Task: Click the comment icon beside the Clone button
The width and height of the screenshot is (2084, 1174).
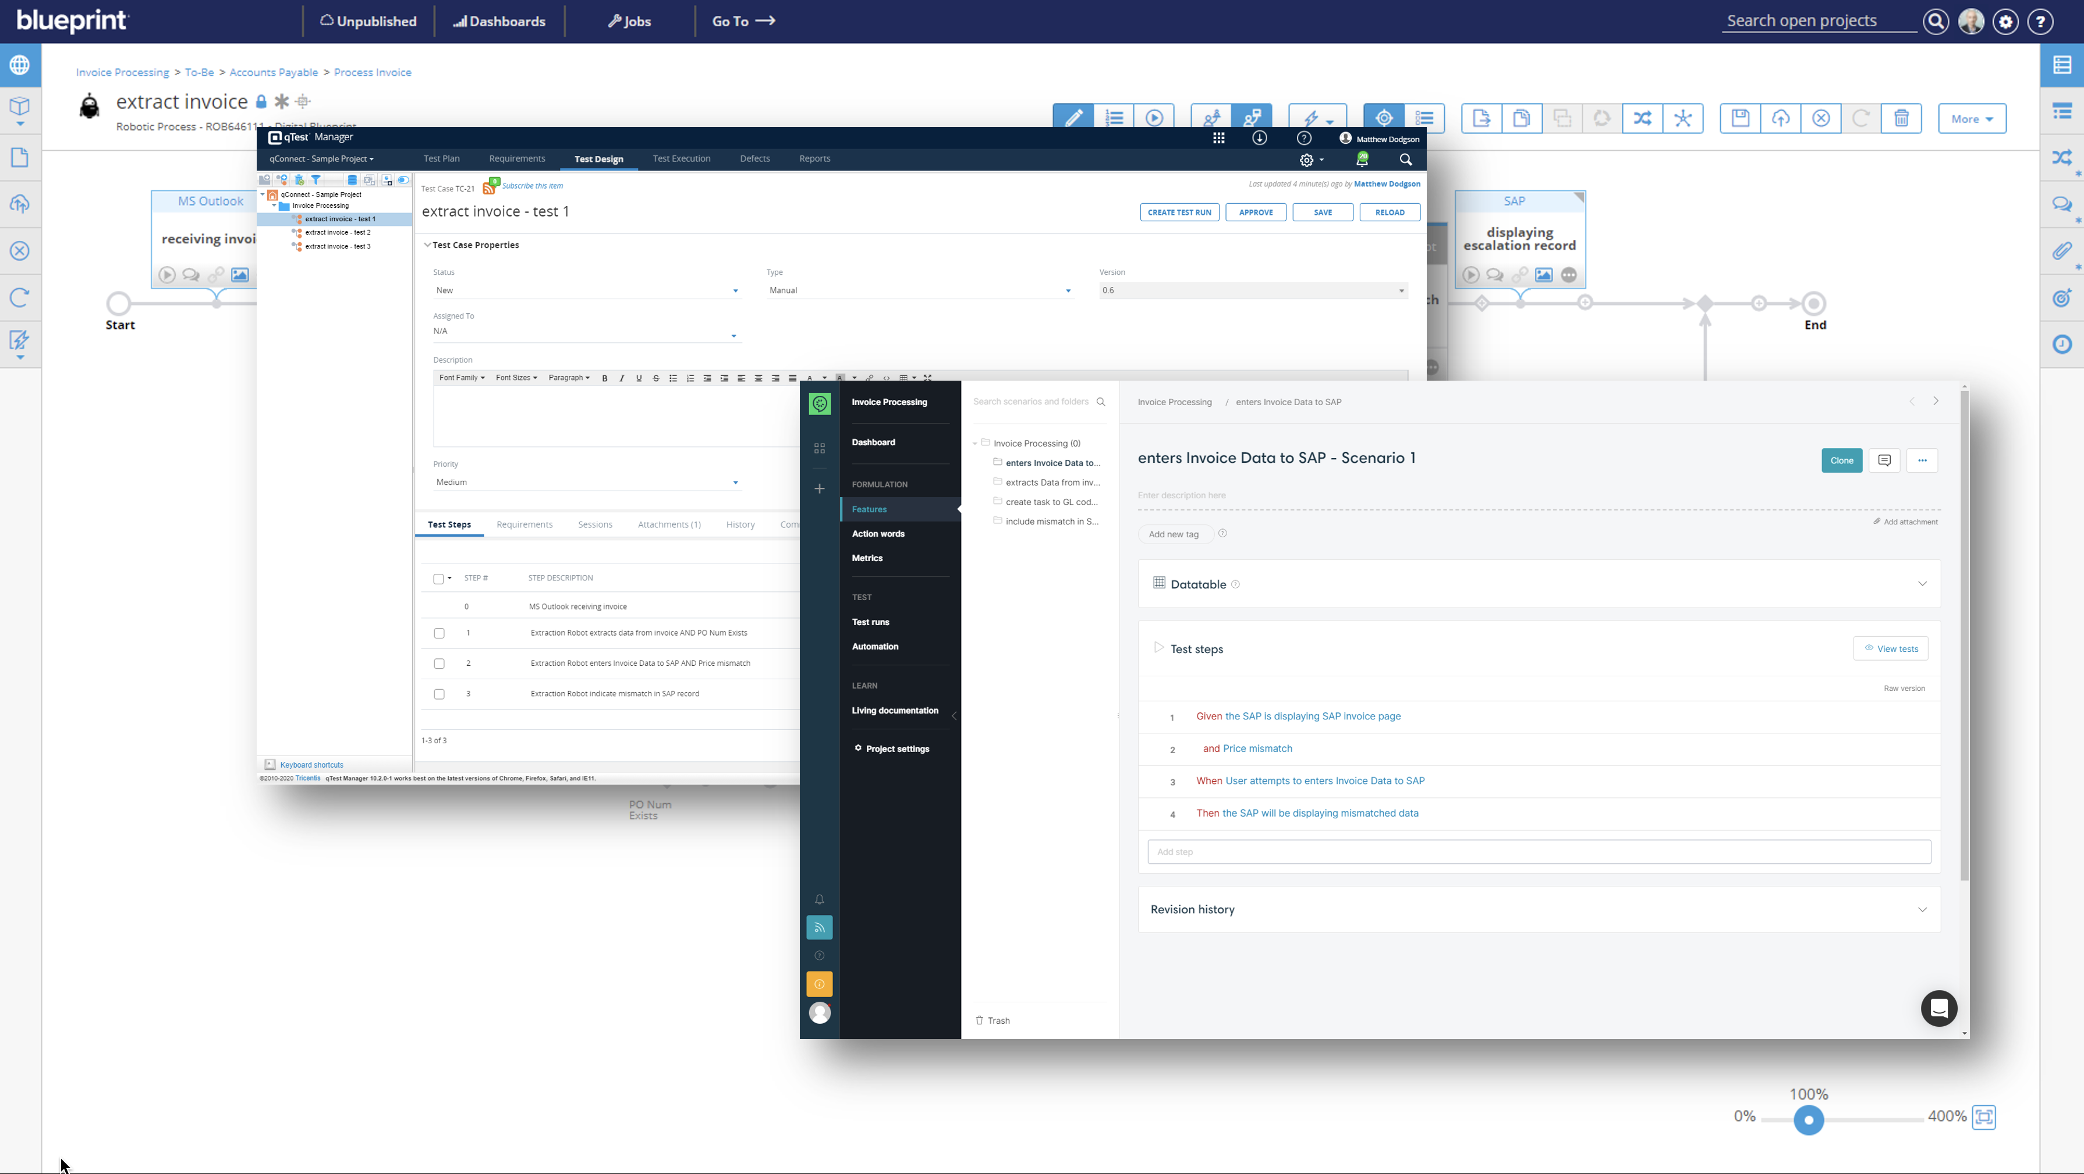Action: click(1884, 460)
